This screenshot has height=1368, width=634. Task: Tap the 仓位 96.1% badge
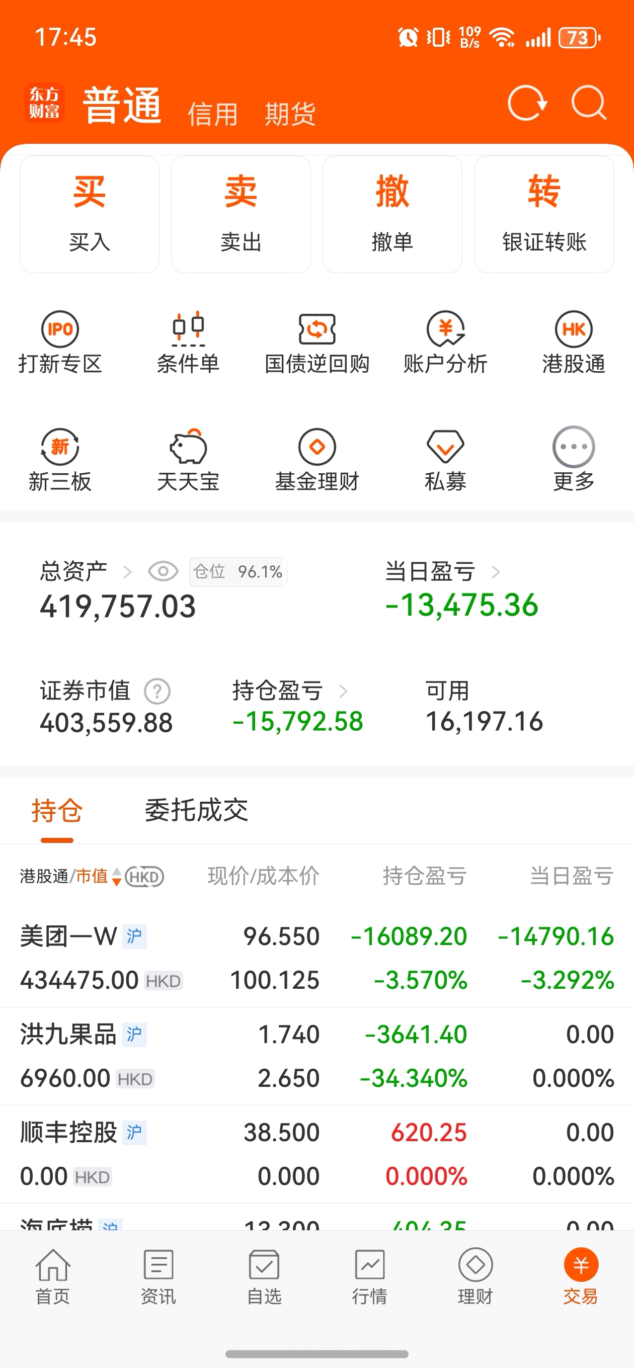coord(238,572)
